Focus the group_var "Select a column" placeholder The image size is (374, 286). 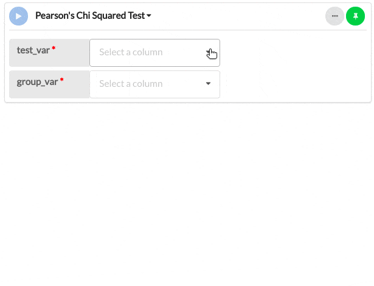point(131,84)
